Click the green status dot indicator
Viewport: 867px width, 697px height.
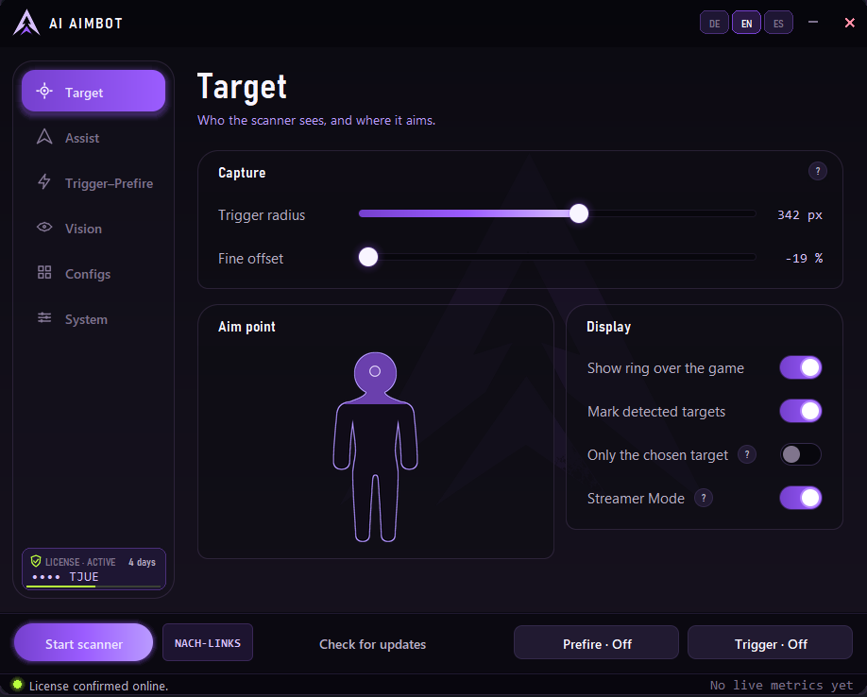coord(18,685)
